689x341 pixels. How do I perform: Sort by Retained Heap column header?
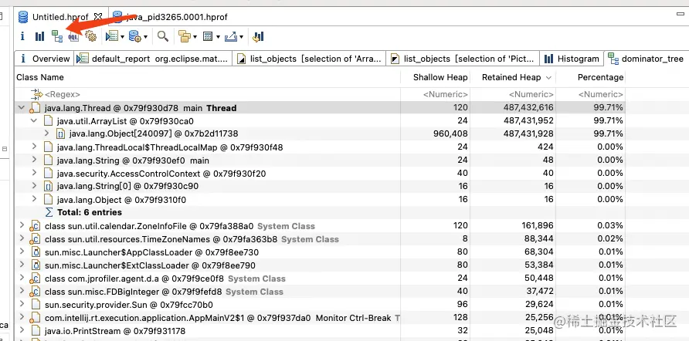[x=513, y=77]
